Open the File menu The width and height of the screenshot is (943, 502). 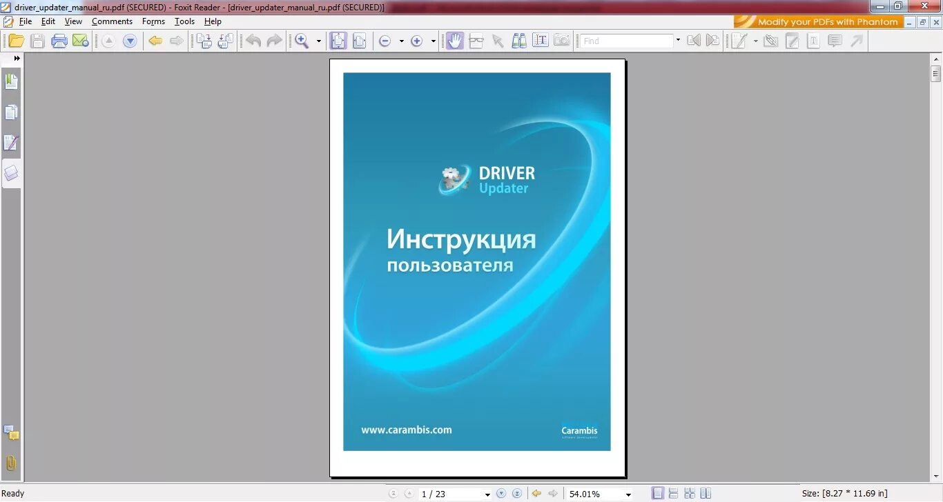(26, 21)
